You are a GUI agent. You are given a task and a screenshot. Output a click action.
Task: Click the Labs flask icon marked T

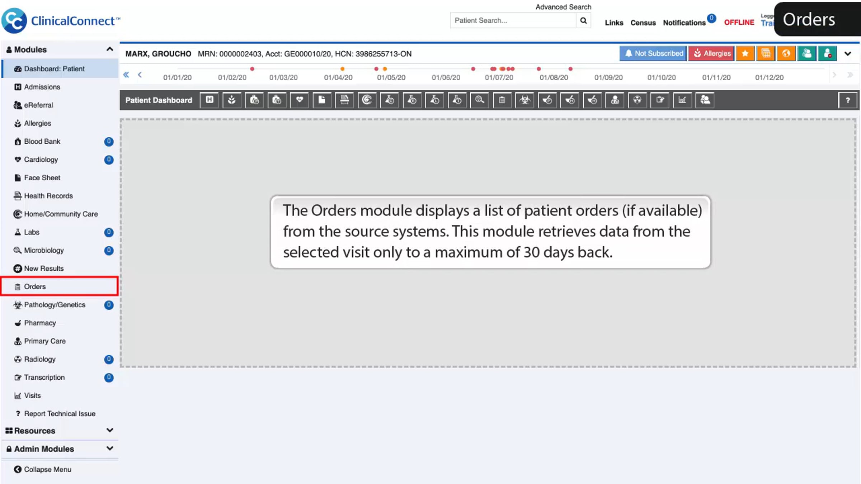[457, 100]
